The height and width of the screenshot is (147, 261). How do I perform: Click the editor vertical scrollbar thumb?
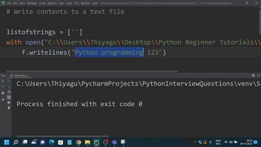point(260,22)
